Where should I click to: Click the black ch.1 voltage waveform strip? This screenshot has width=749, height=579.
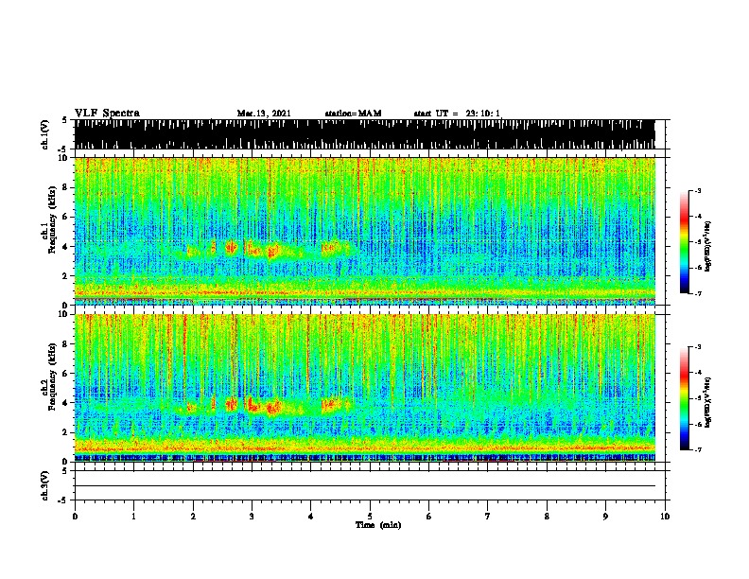pos(364,134)
